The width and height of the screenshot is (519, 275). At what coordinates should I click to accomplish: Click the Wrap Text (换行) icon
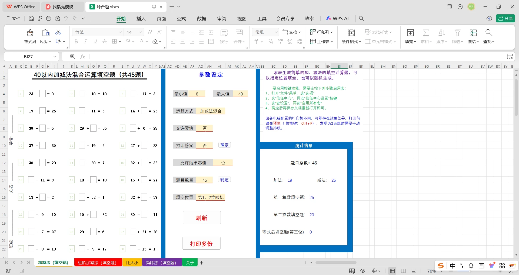click(224, 33)
